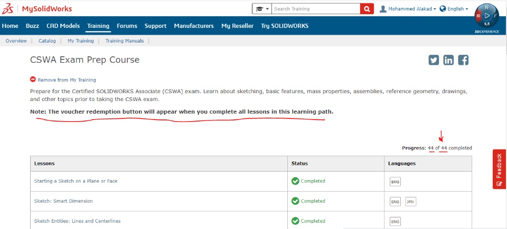507x229 pixels.
Task: Open the red Feedback side tab
Action: point(500,169)
